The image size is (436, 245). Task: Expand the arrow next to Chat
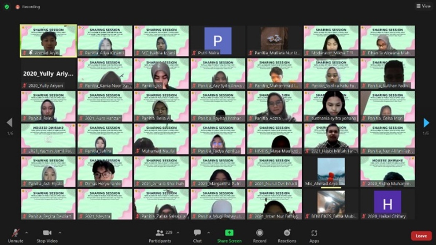click(208, 232)
